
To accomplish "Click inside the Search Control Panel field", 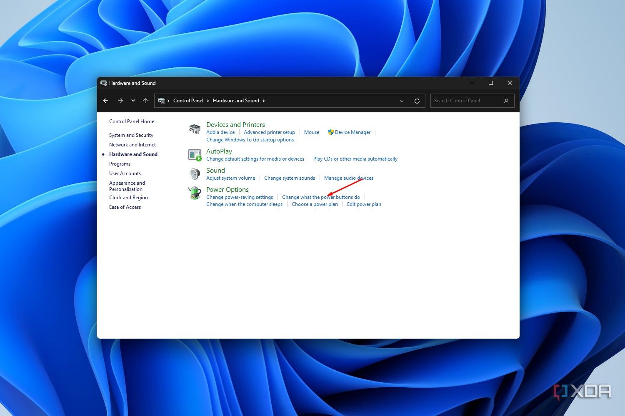I will pyautogui.click(x=458, y=100).
